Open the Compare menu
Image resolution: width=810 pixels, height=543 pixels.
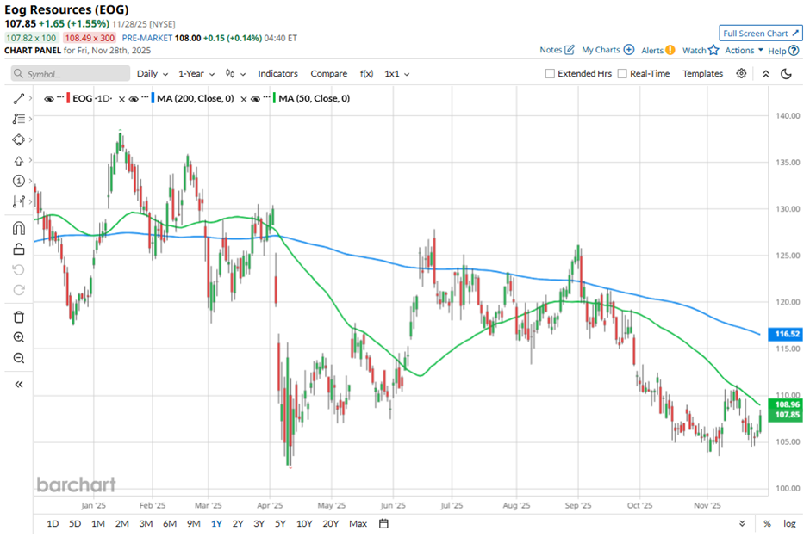[329, 74]
